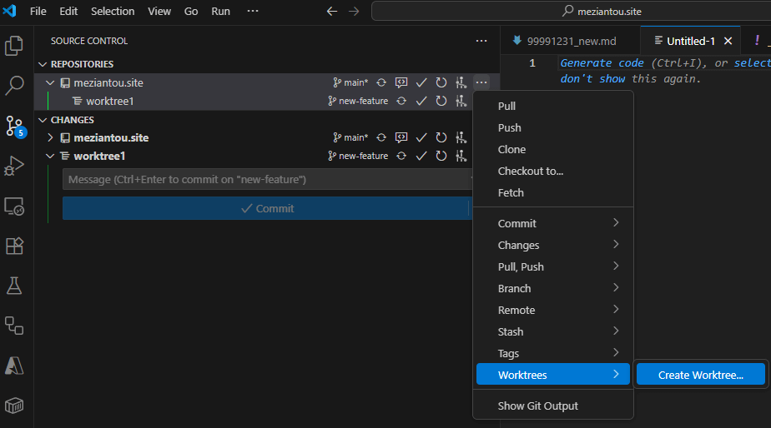Open the View menu
Viewport: 771px width, 428px height.
(159, 11)
